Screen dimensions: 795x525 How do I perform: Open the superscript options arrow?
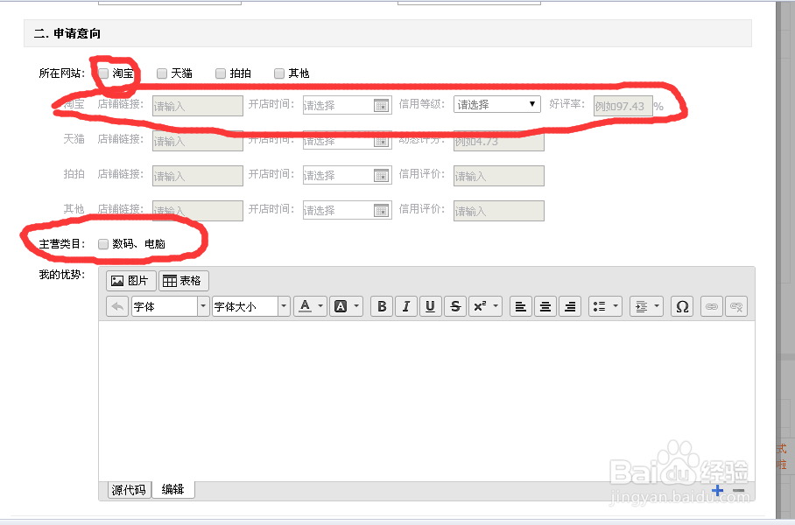(496, 306)
